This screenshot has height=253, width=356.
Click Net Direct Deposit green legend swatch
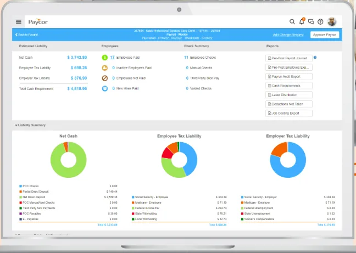pyautogui.click(x=21, y=197)
